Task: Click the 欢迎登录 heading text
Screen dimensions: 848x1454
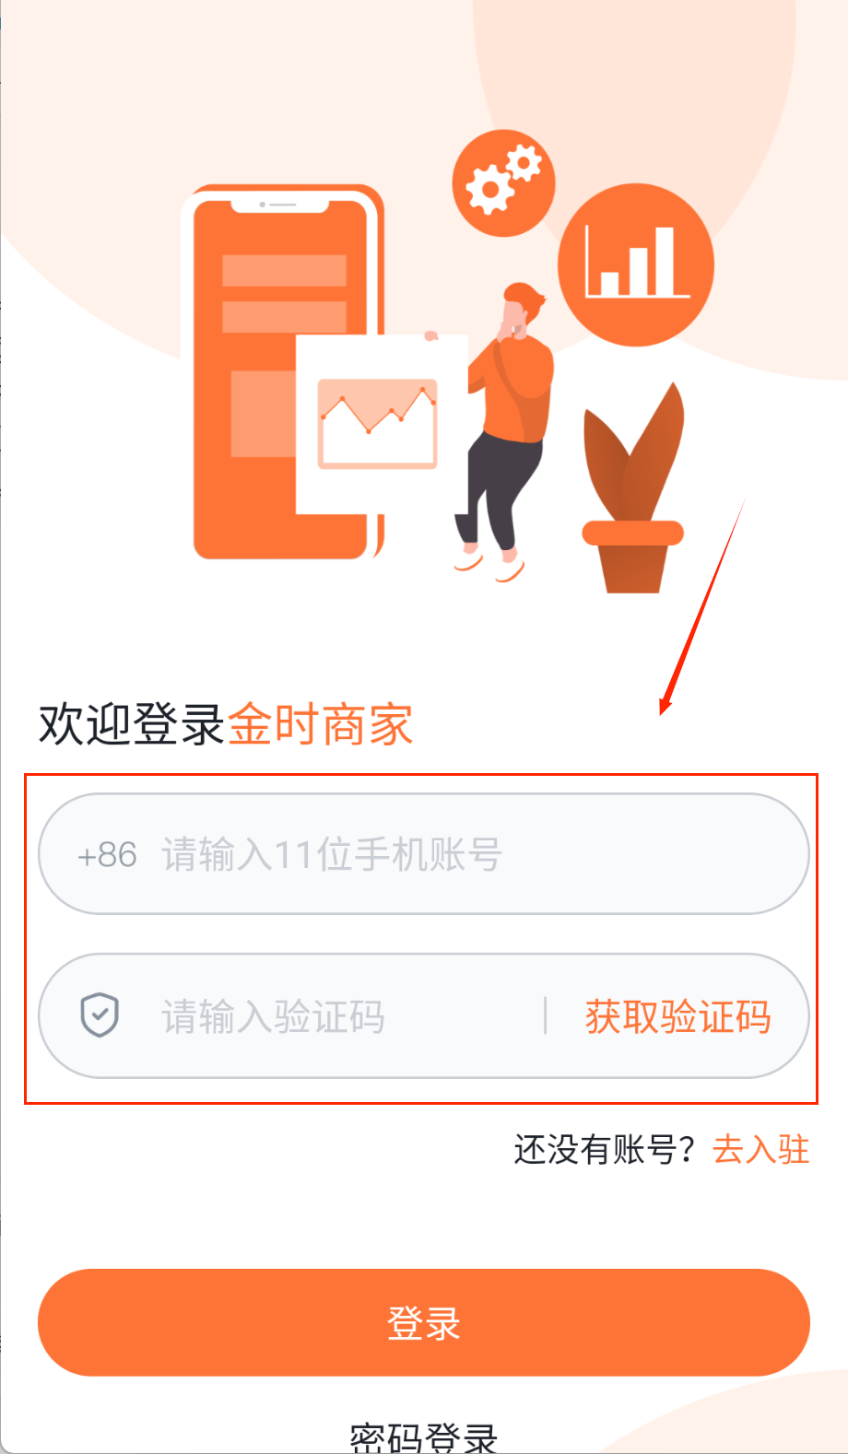Action: (x=132, y=724)
